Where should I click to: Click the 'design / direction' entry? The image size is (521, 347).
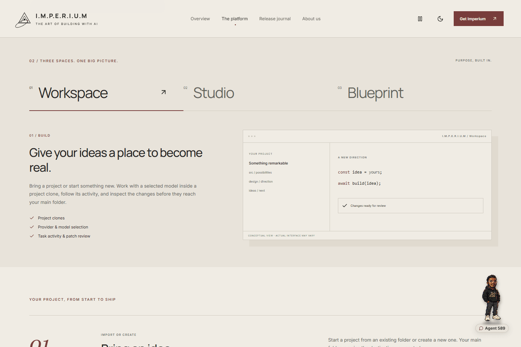(260, 181)
